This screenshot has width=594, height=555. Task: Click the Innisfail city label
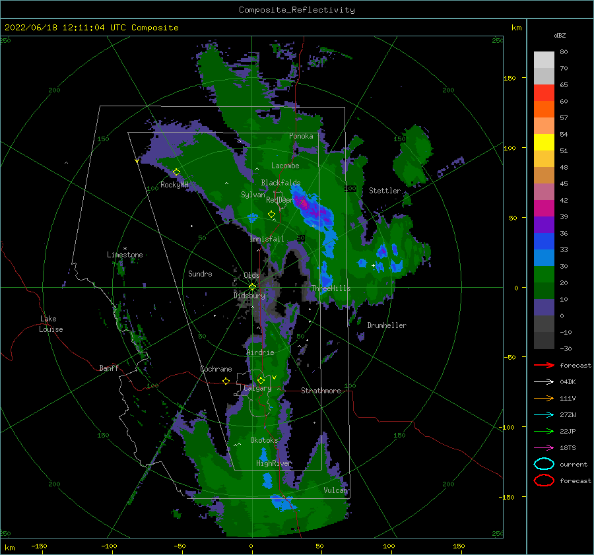pyautogui.click(x=267, y=239)
